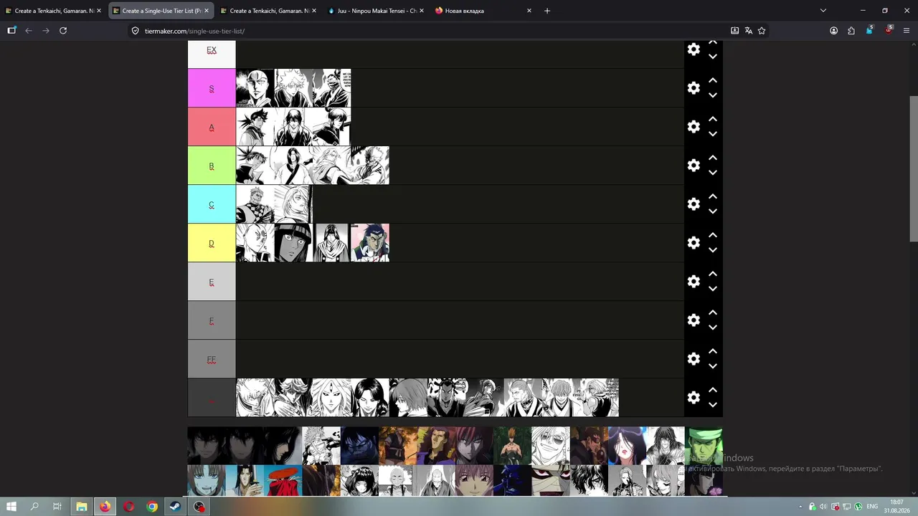Open settings gear for the EX tier row
The height and width of the screenshot is (516, 918).
(694, 49)
